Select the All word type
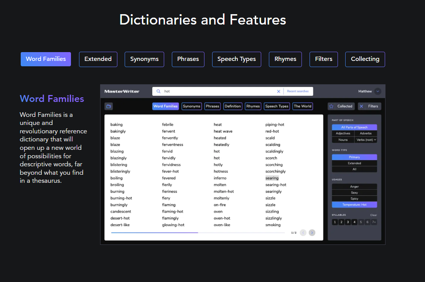This screenshot has width=425, height=282. tap(354, 169)
